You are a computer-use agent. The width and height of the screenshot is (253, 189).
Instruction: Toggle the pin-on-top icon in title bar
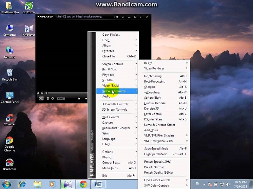117,17
